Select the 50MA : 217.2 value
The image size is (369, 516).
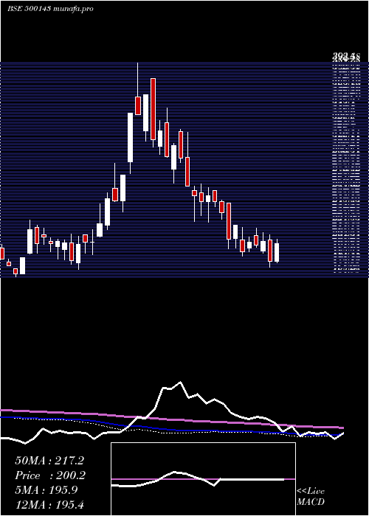pos(49,461)
